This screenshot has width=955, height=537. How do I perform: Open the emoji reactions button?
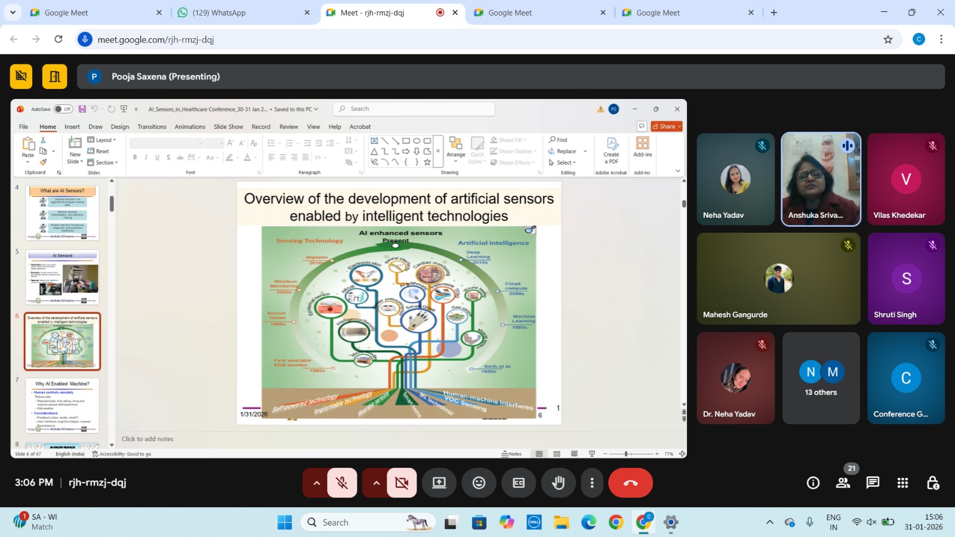479,483
